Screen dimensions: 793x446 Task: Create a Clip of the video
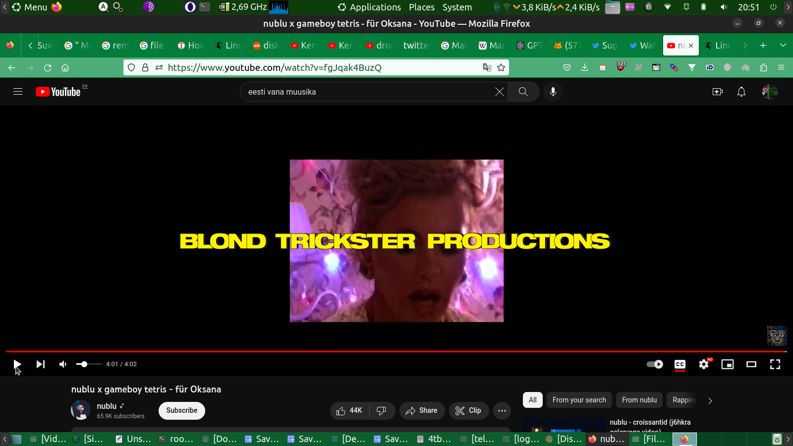468,410
